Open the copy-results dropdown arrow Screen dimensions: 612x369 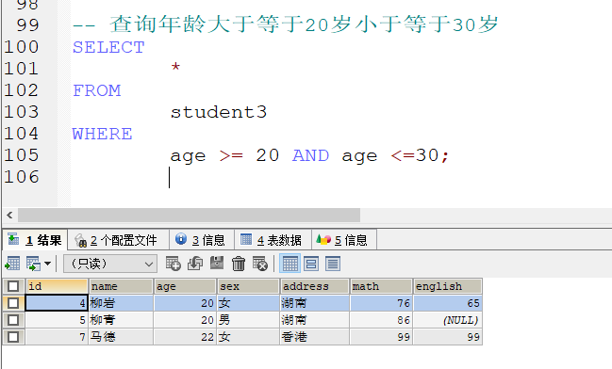click(x=47, y=264)
